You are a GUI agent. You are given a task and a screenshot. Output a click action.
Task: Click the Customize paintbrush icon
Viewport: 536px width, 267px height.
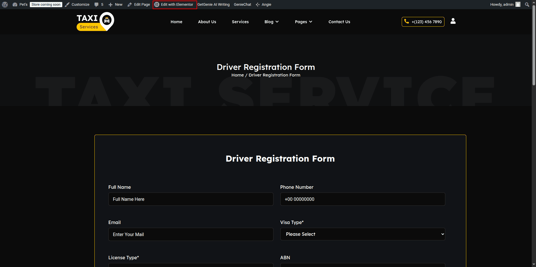coord(67,5)
